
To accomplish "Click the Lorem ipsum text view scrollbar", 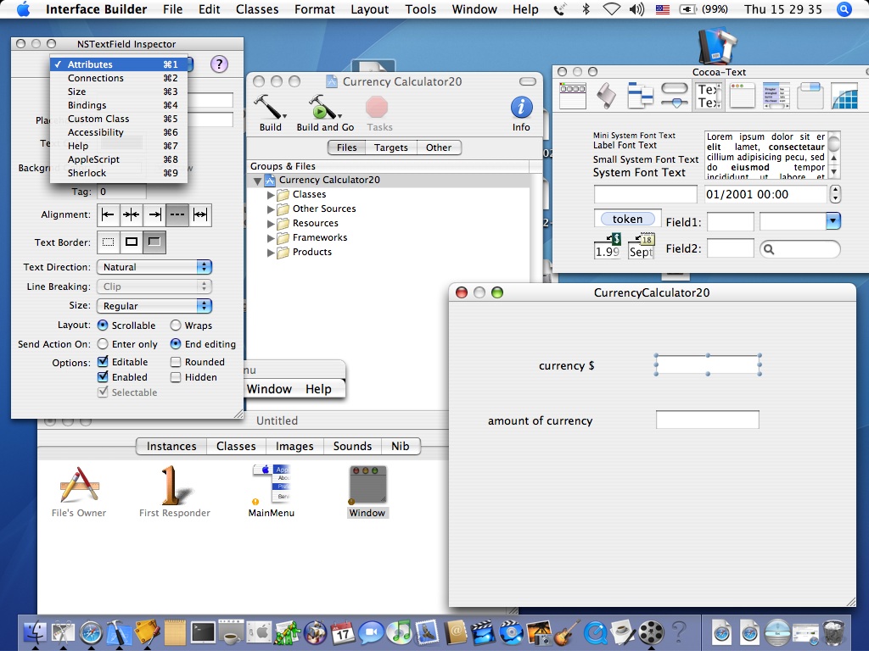I will [833, 154].
